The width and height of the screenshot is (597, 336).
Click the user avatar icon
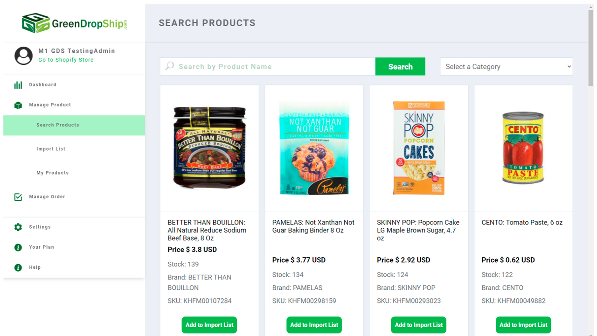23,56
